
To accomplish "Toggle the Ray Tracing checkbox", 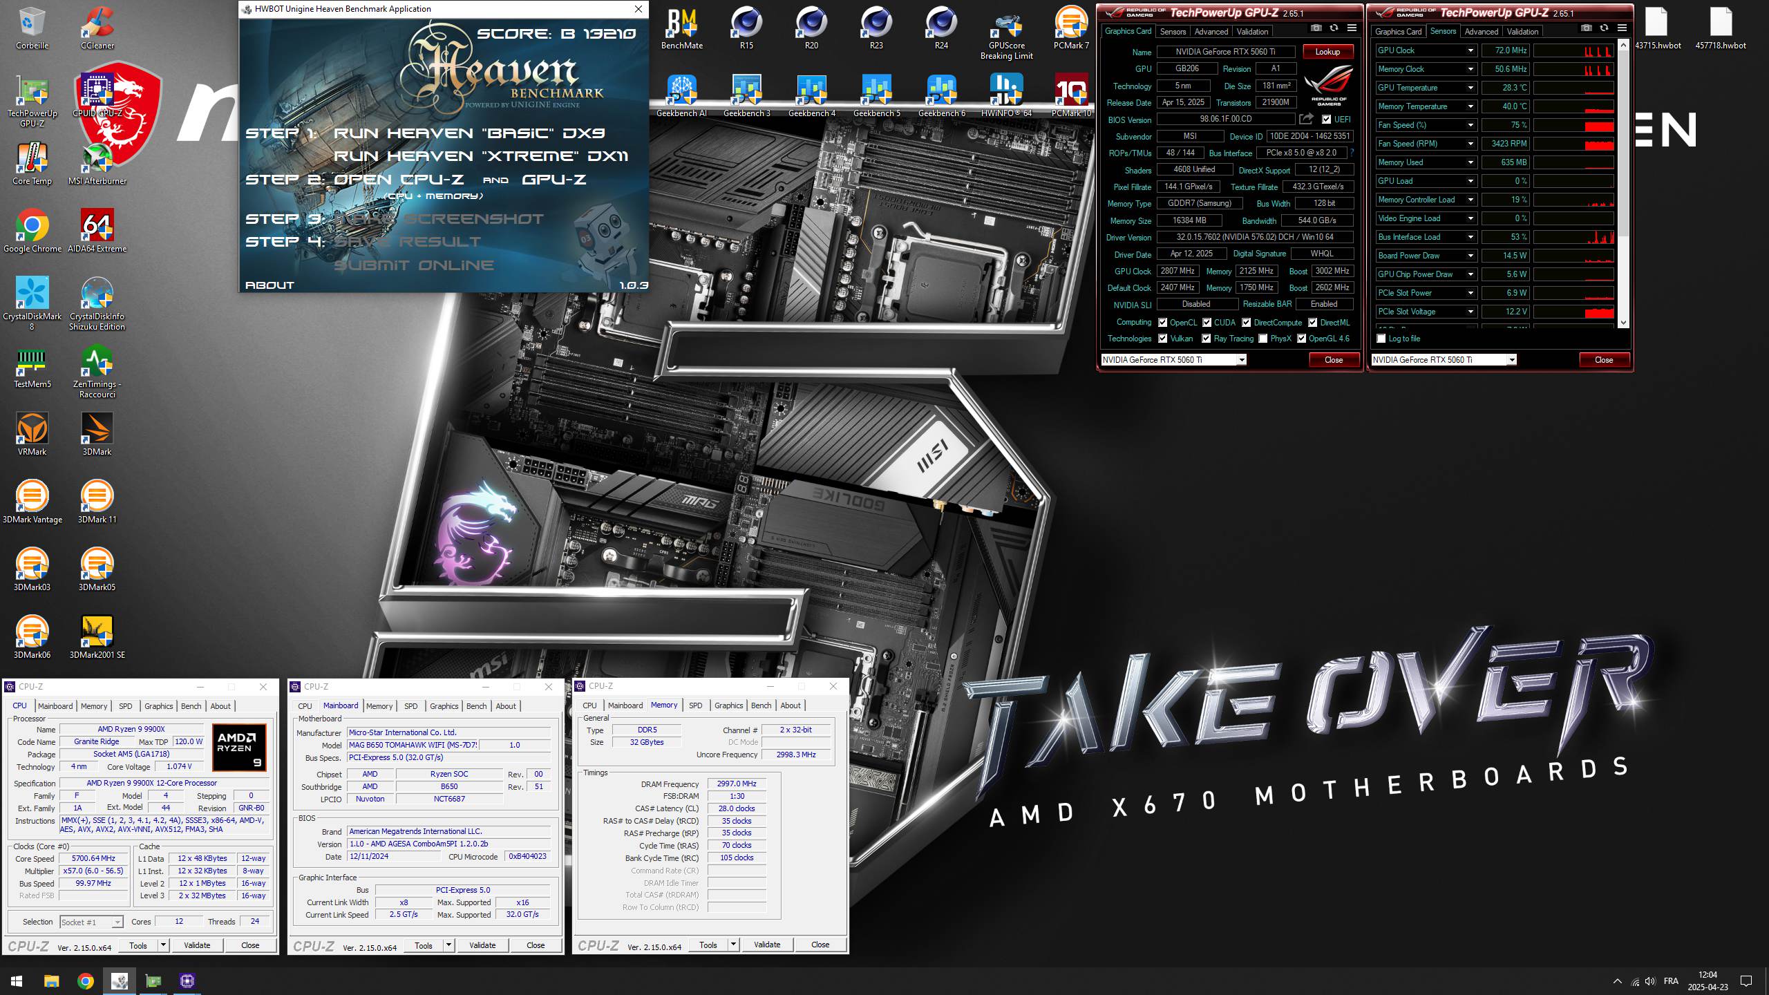I will point(1207,339).
